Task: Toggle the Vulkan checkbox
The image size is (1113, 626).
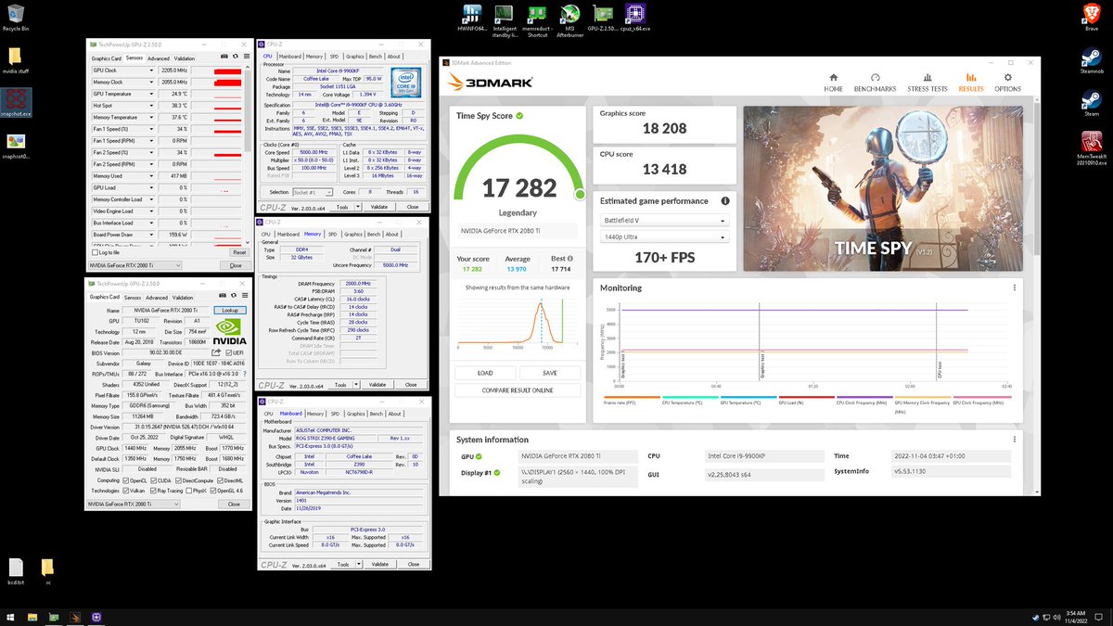Action: 127,490
